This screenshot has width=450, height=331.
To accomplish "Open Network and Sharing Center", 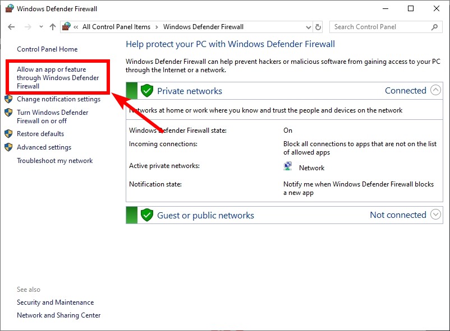I will pyautogui.click(x=58, y=315).
